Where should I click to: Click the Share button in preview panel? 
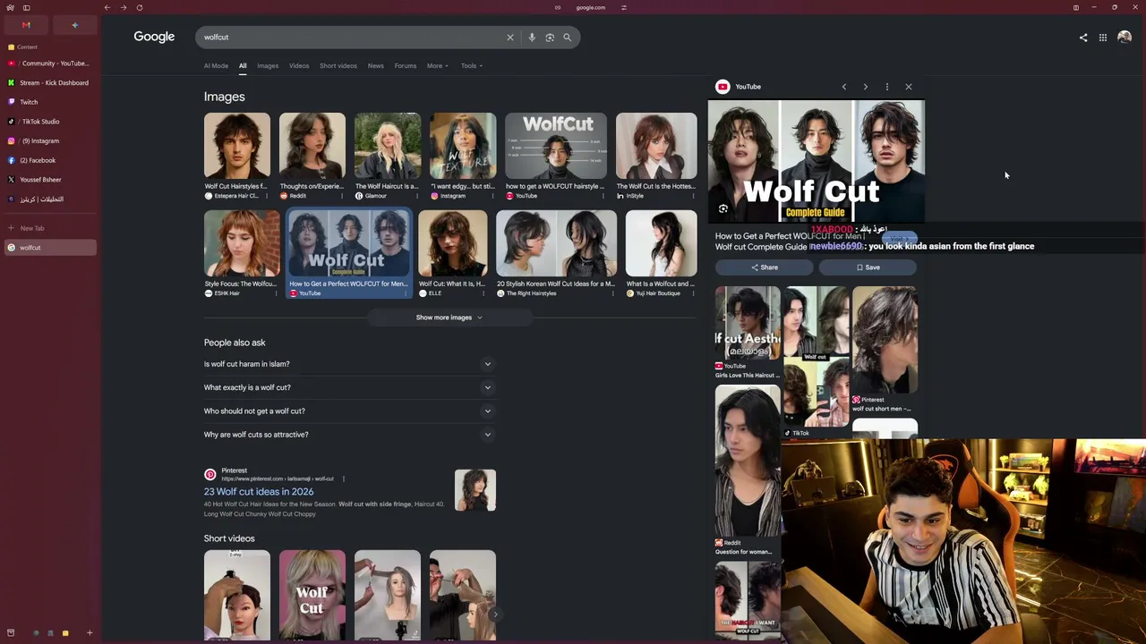(764, 267)
